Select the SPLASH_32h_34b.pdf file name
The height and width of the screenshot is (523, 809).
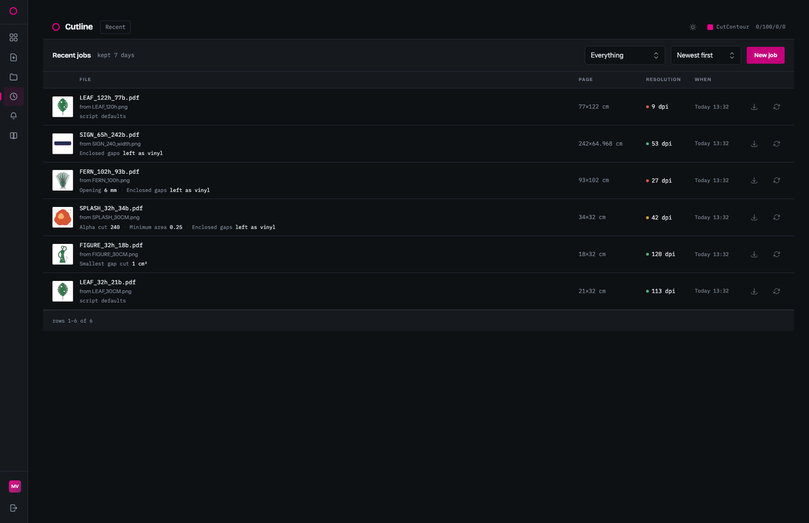(111, 208)
